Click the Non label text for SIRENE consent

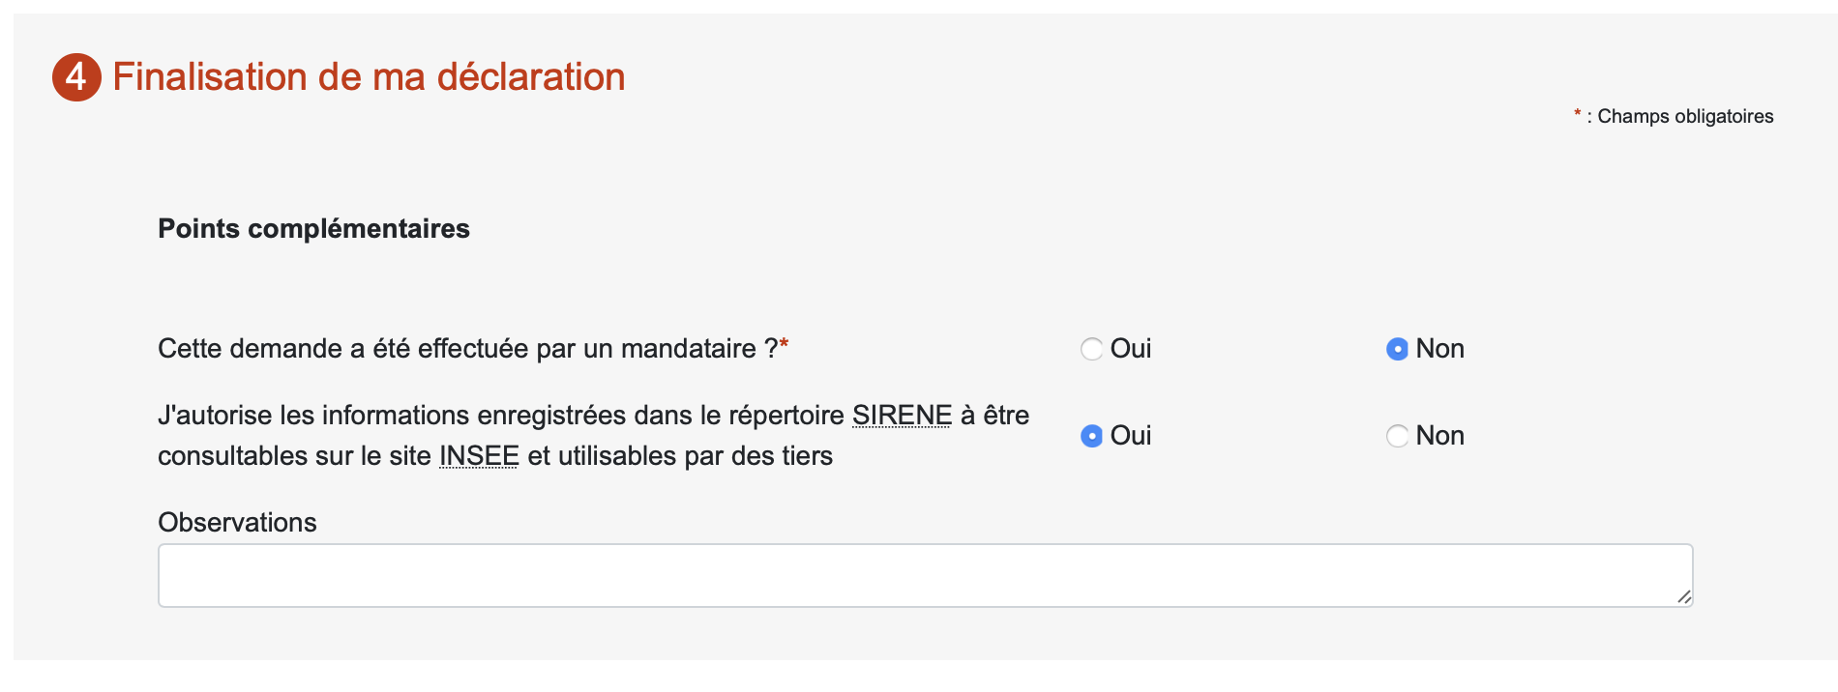tap(1439, 436)
